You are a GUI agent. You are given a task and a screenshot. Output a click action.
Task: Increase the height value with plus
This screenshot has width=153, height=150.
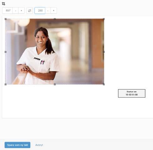point(54,11)
